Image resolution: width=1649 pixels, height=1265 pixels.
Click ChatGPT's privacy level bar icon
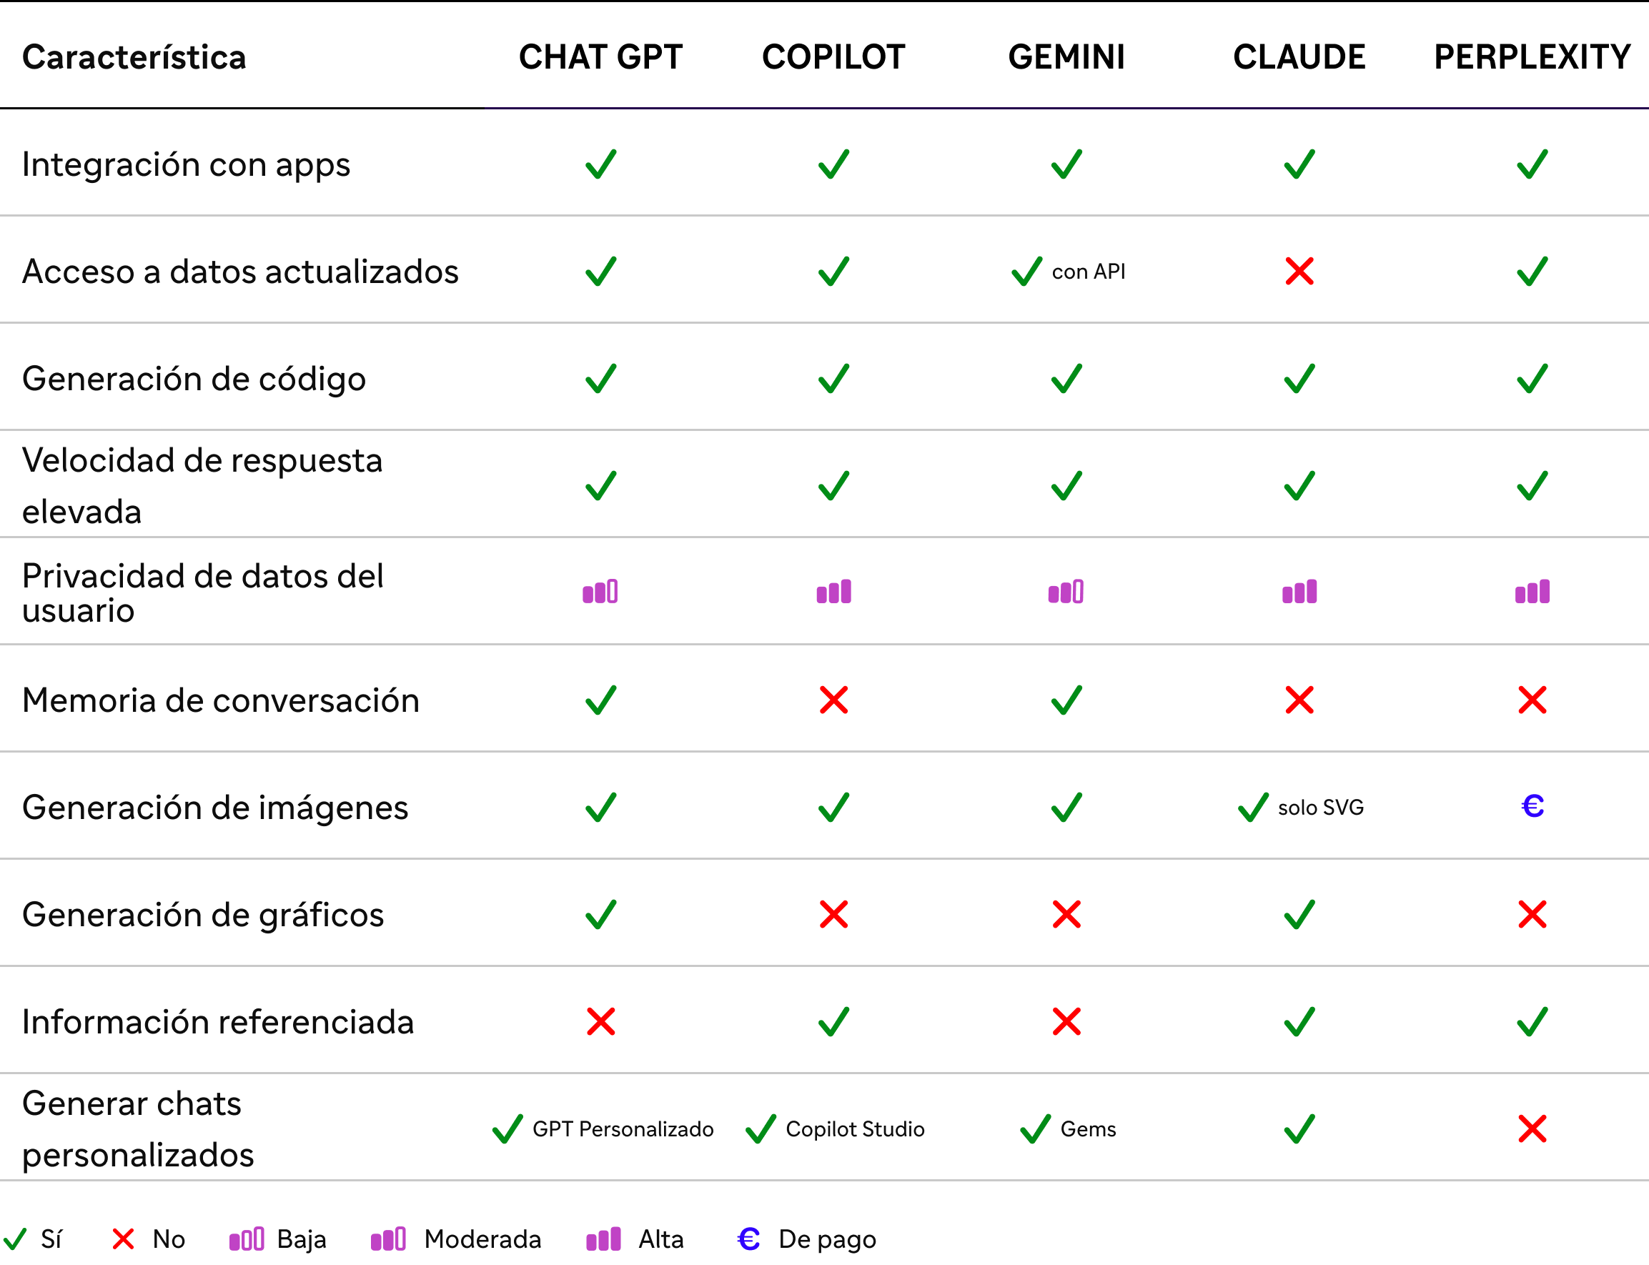click(600, 591)
